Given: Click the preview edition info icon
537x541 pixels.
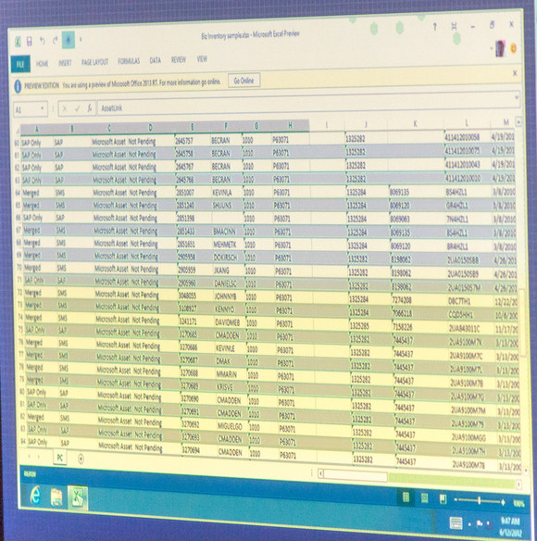Looking at the screenshot, I should (18, 86).
